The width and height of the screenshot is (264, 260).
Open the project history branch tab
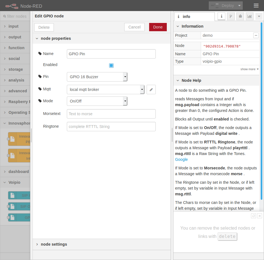click(231, 16)
